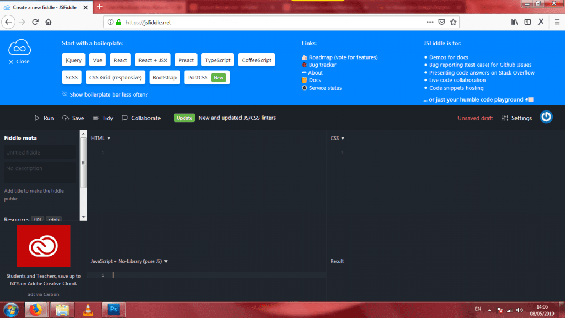Close the JSFiddle browser tab
565x318 pixels.
coord(86,7)
